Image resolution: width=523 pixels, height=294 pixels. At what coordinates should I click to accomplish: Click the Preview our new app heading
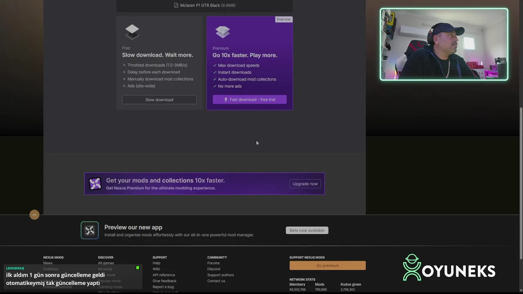click(x=133, y=227)
